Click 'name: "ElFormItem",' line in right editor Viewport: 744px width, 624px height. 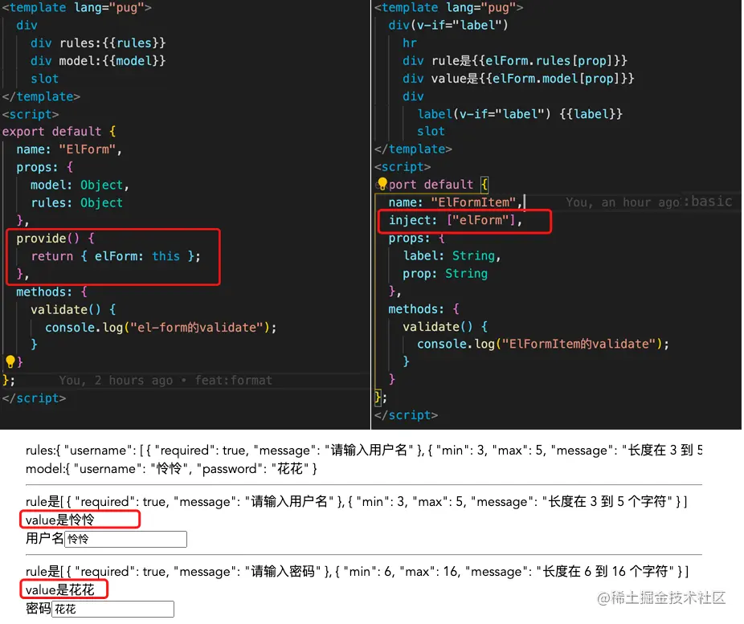click(x=455, y=202)
